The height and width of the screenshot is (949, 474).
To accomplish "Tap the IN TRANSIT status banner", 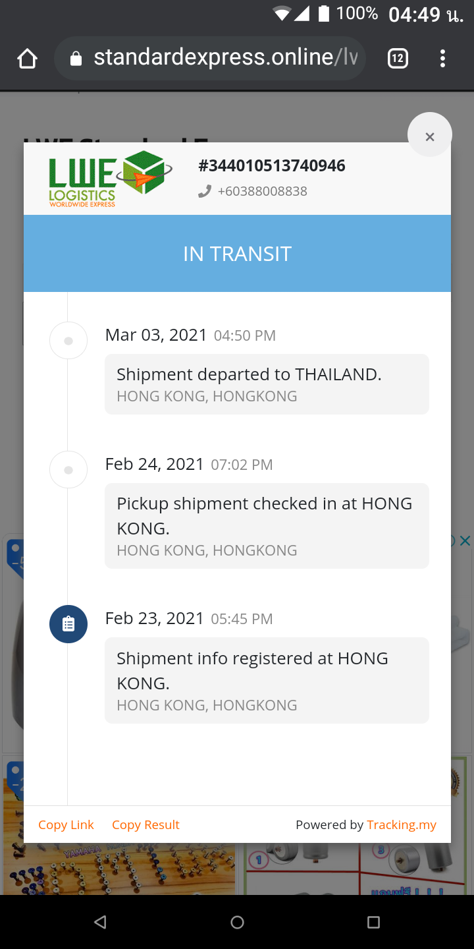I will (237, 254).
